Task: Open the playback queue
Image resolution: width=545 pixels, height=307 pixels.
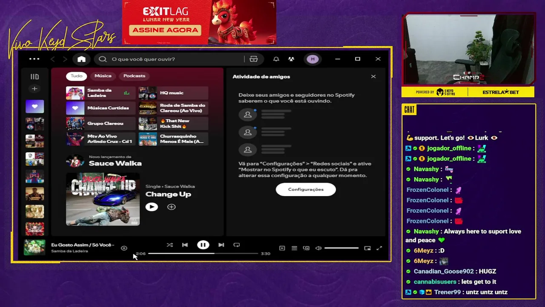Action: pos(294,248)
